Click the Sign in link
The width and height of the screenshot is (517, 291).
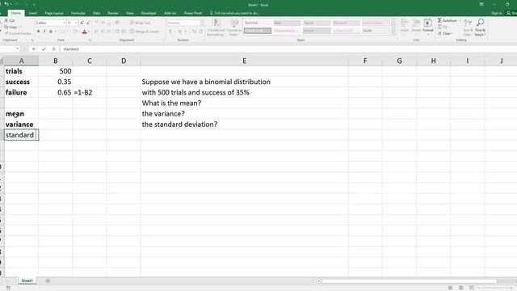pos(497,13)
